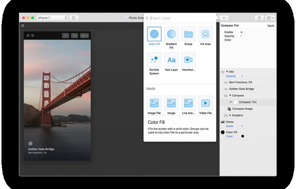Add a Live Image media layer
The image size is (296, 189).
tap(188, 103)
